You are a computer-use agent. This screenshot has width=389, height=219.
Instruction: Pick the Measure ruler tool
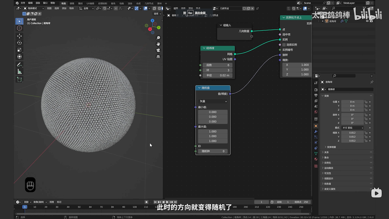19,72
